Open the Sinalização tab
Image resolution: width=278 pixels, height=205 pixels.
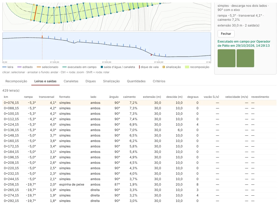111,81
